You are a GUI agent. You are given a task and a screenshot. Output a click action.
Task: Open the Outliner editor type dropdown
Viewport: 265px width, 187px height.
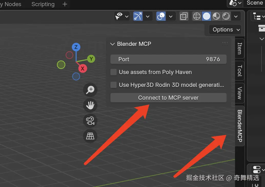click(259, 16)
